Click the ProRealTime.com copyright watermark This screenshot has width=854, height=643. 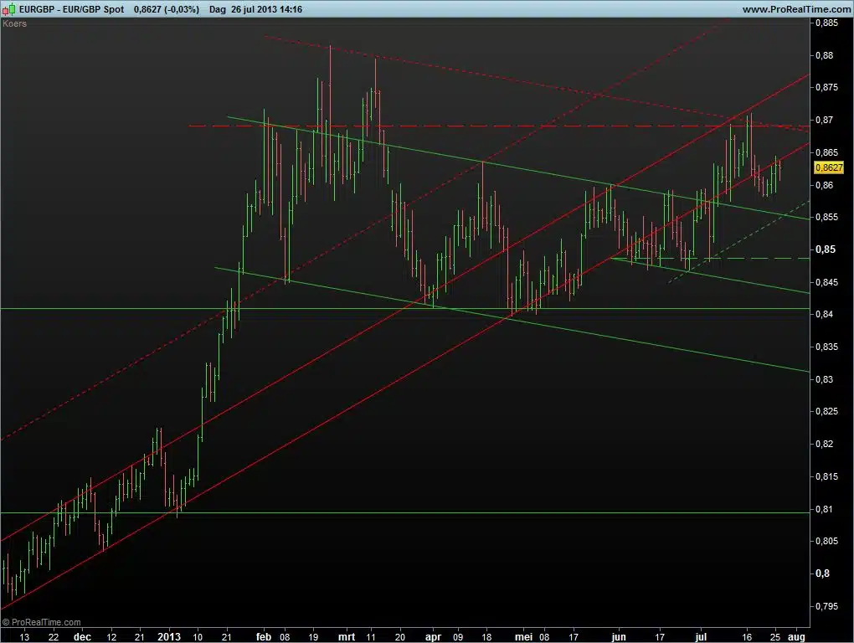point(42,622)
